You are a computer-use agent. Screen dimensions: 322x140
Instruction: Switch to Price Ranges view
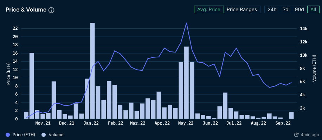point(242,9)
